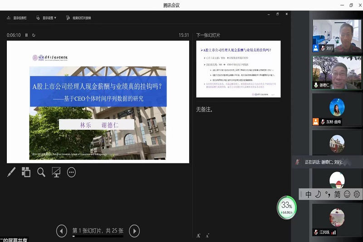Restart the presentation timer
The image size is (363, 242).
34,35
